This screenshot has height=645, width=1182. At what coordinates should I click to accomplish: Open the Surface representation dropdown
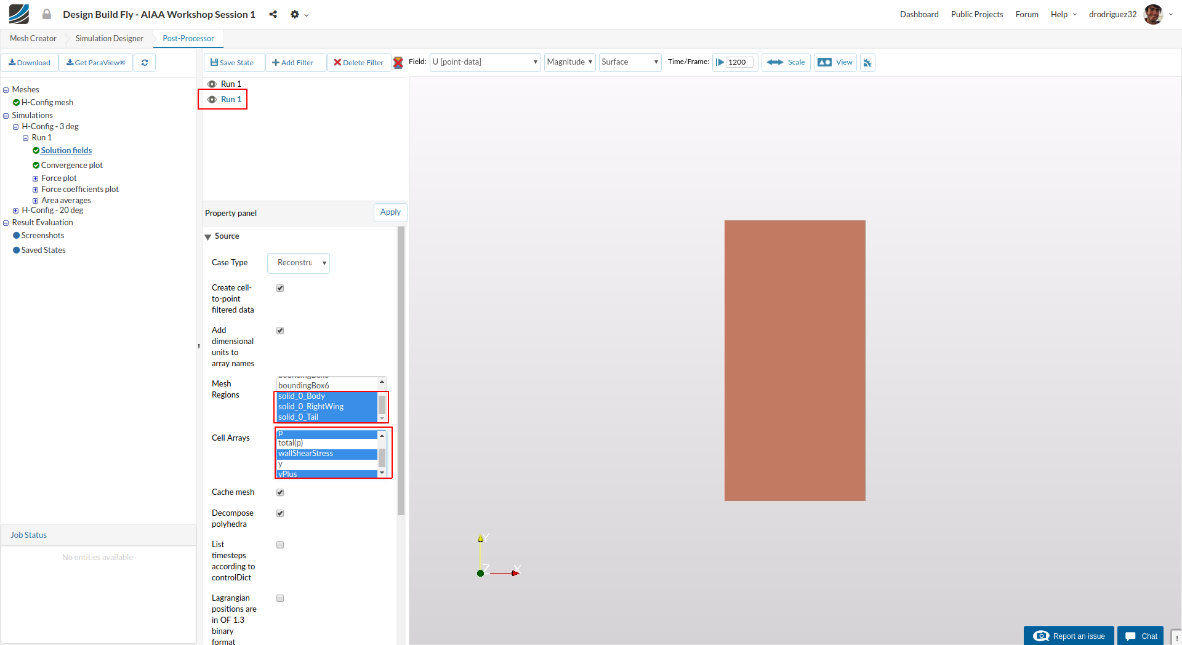[630, 62]
